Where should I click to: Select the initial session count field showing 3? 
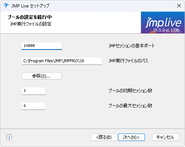[x=33, y=91]
